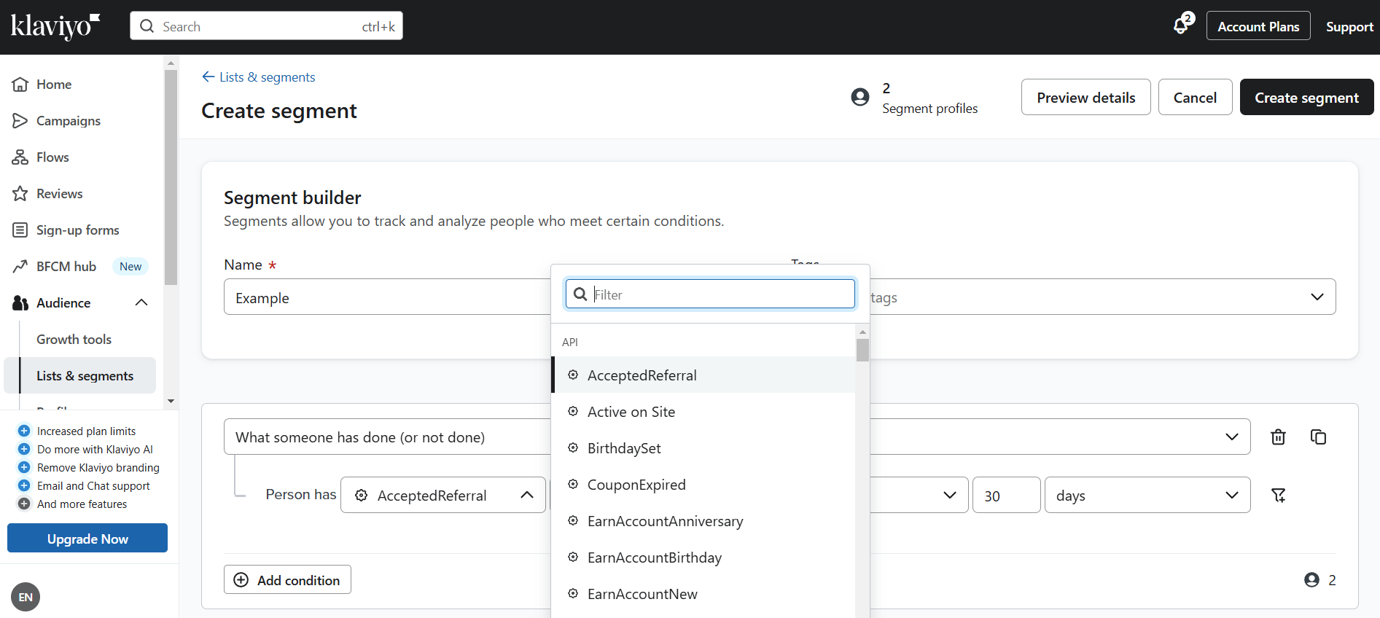Duplicate the condition with copy icon

[1318, 437]
